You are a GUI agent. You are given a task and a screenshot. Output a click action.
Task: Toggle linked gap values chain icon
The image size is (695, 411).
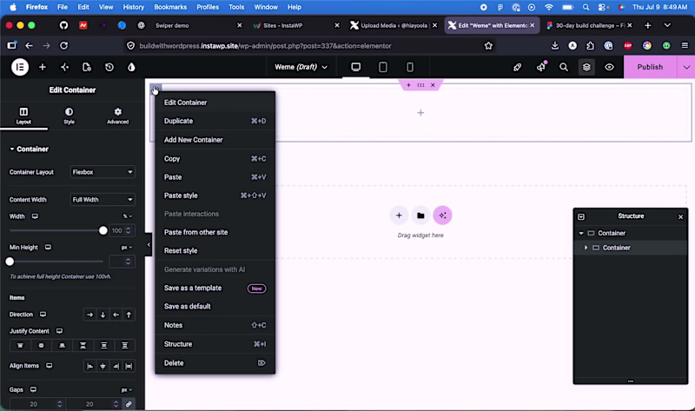point(129,404)
